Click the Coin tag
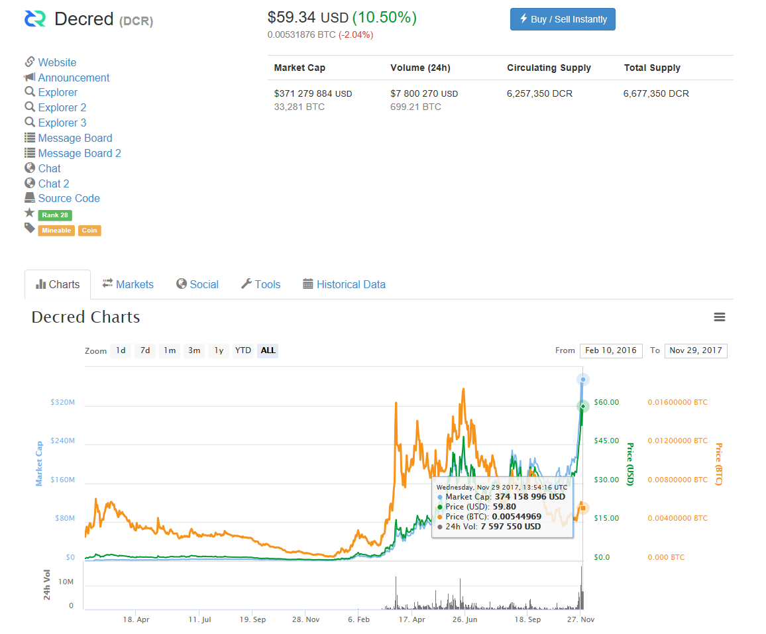 [x=89, y=230]
